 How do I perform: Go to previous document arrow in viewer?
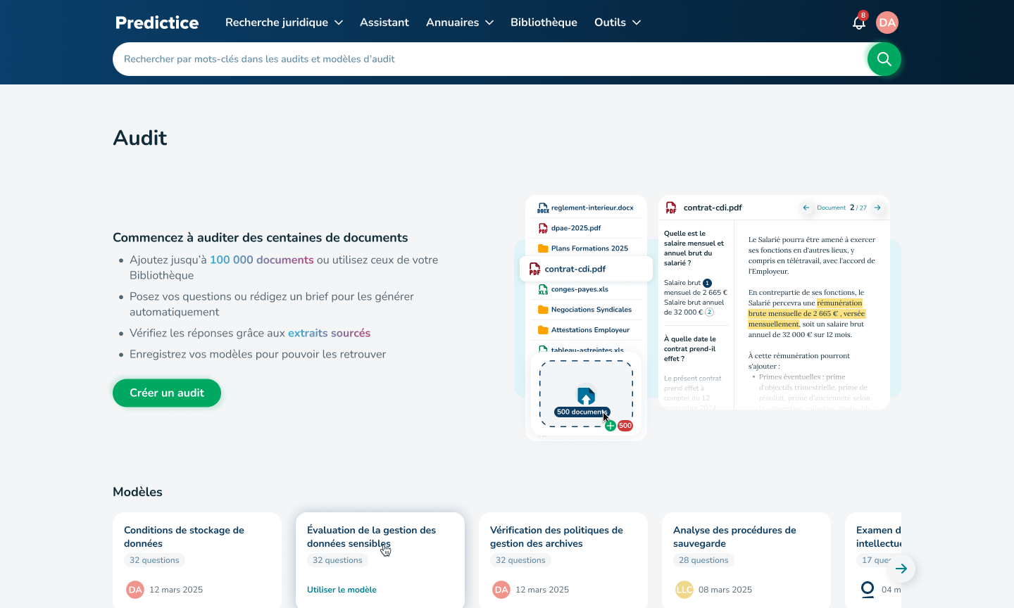tap(806, 208)
